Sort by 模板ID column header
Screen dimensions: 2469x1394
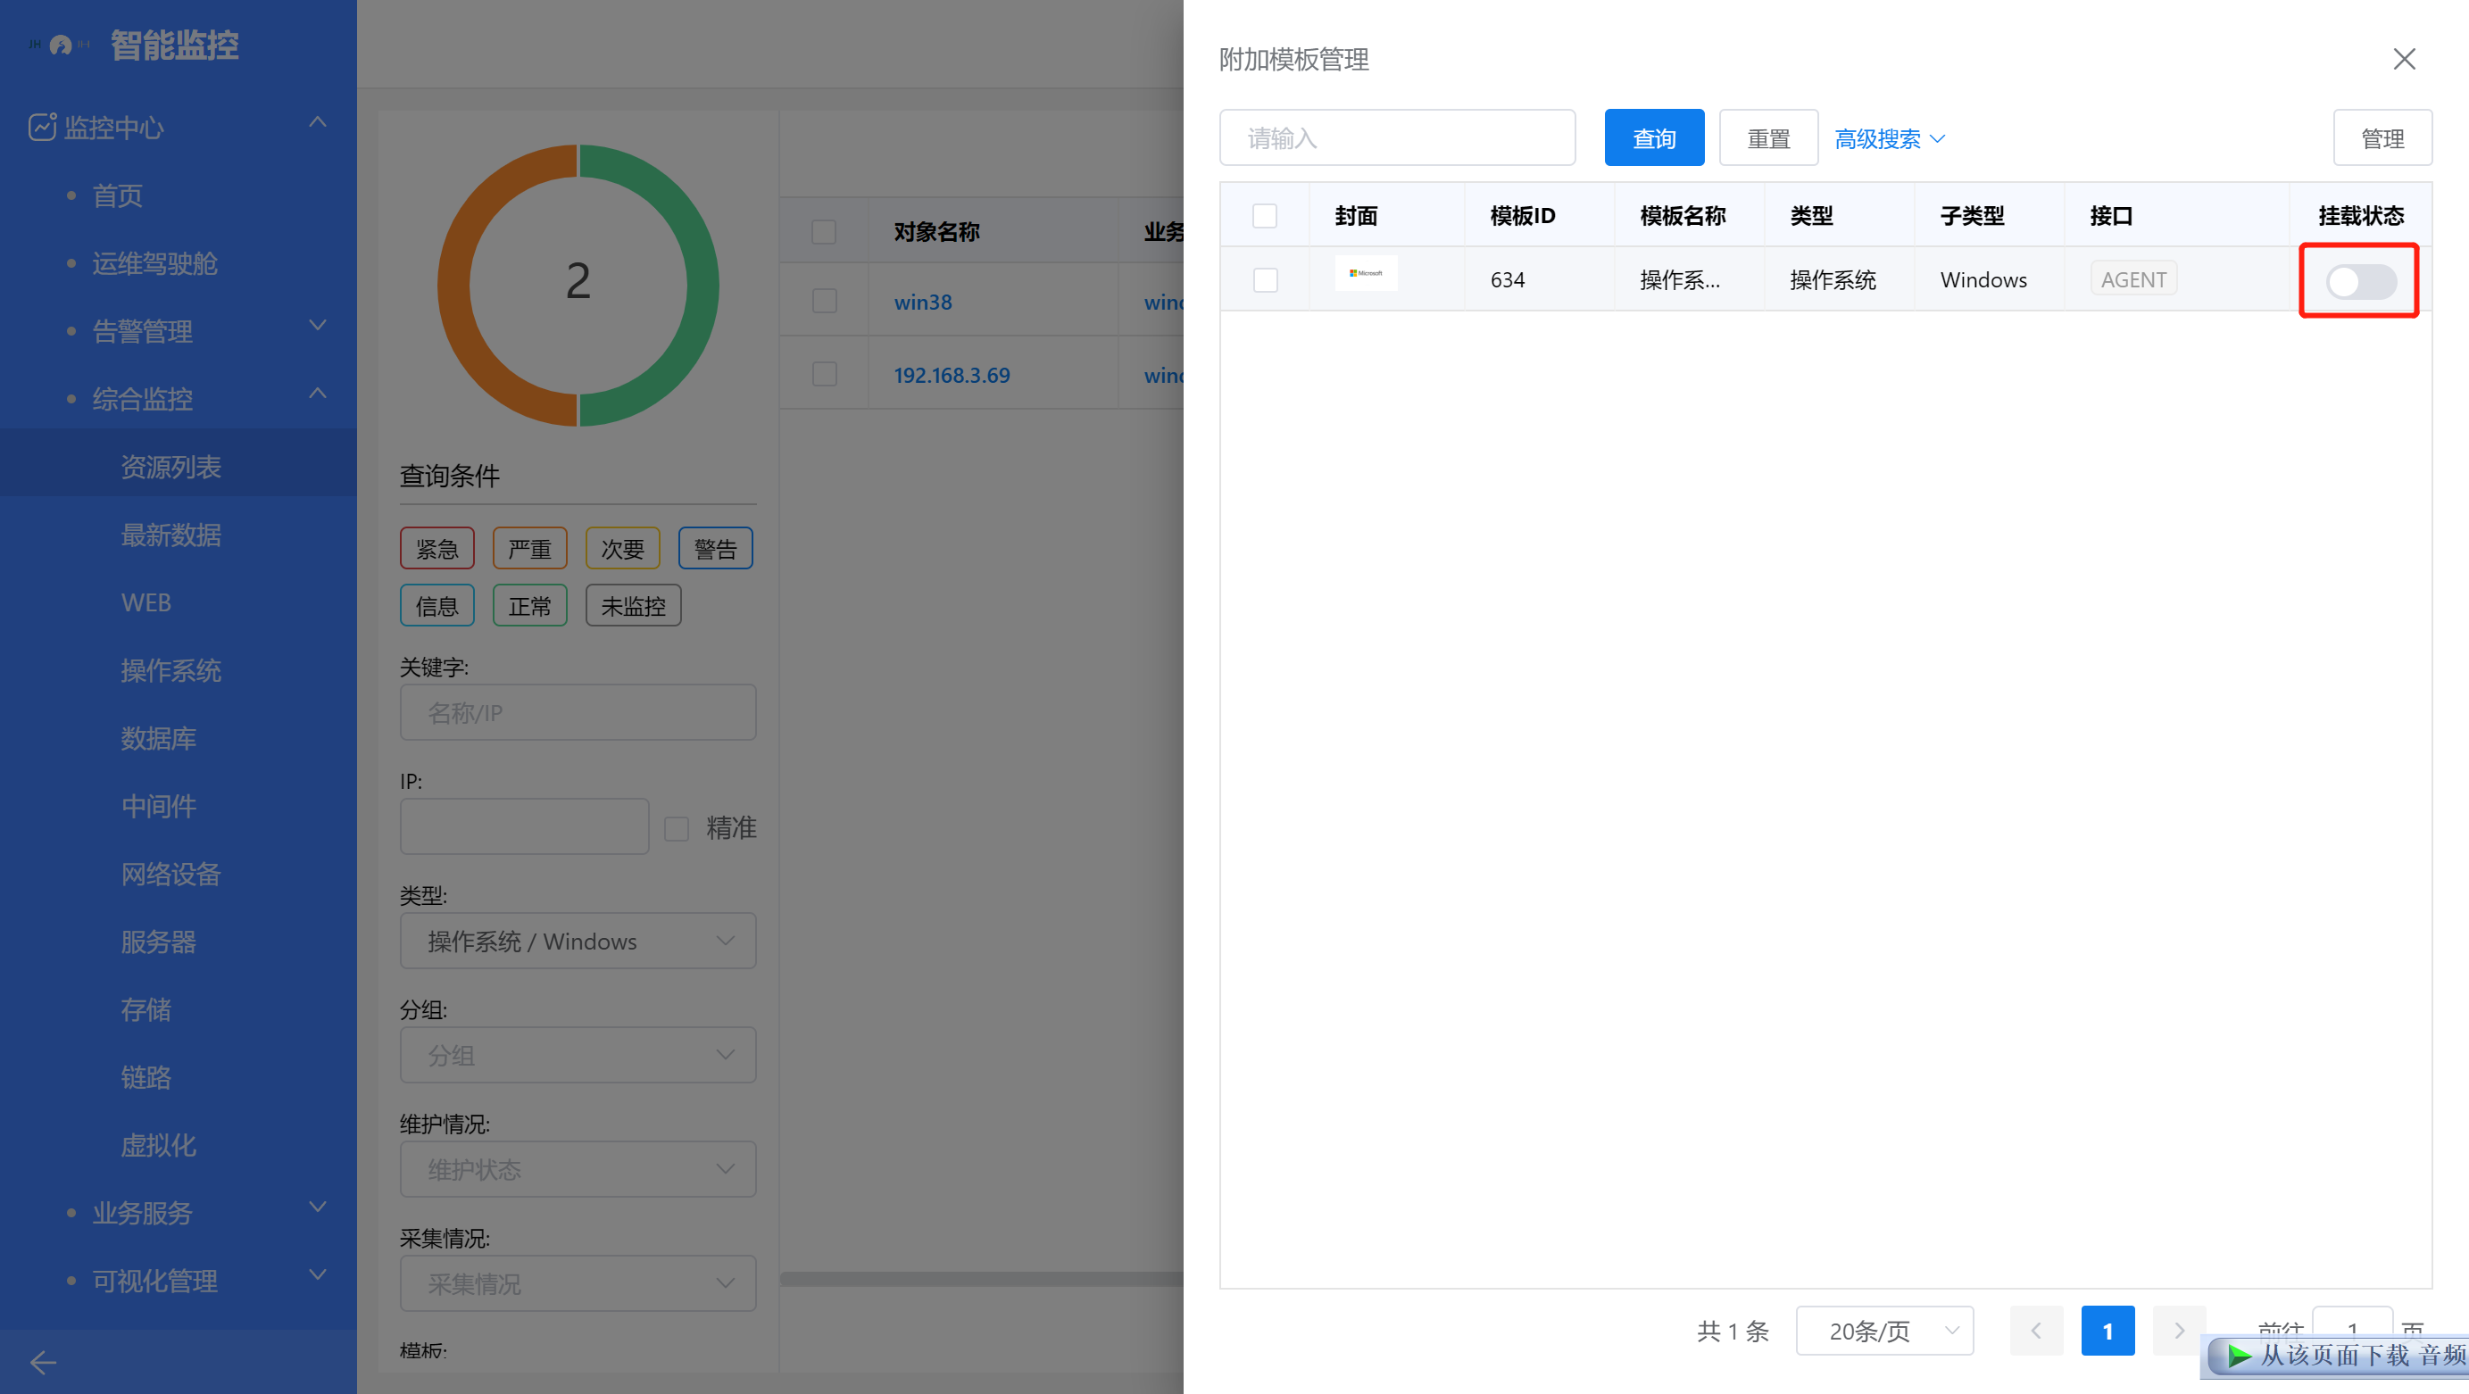(x=1522, y=216)
